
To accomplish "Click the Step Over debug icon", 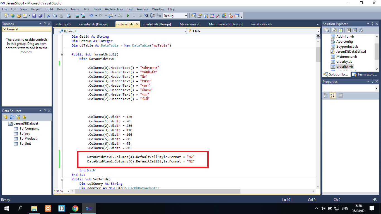I will click(153, 16).
